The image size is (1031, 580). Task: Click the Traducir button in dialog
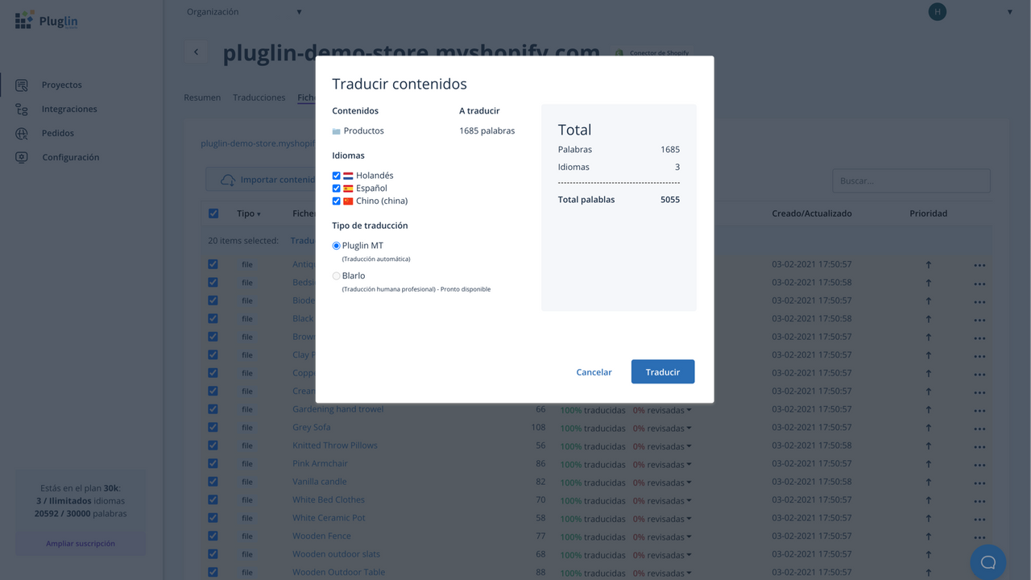663,371
